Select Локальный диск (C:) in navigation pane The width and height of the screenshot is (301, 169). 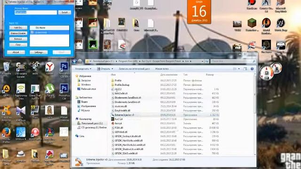[x=92, y=123]
